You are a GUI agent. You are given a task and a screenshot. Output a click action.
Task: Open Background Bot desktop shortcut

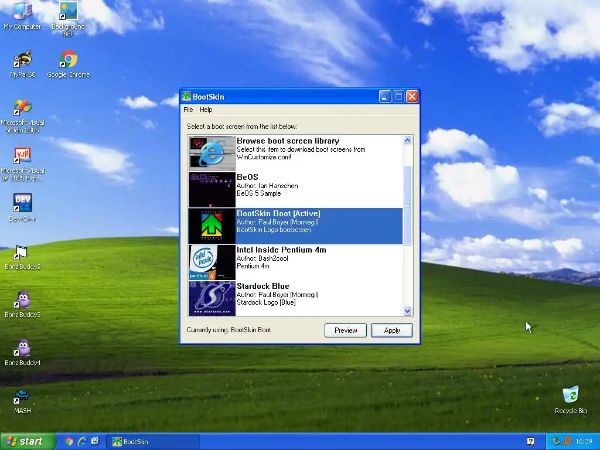pyautogui.click(x=68, y=19)
